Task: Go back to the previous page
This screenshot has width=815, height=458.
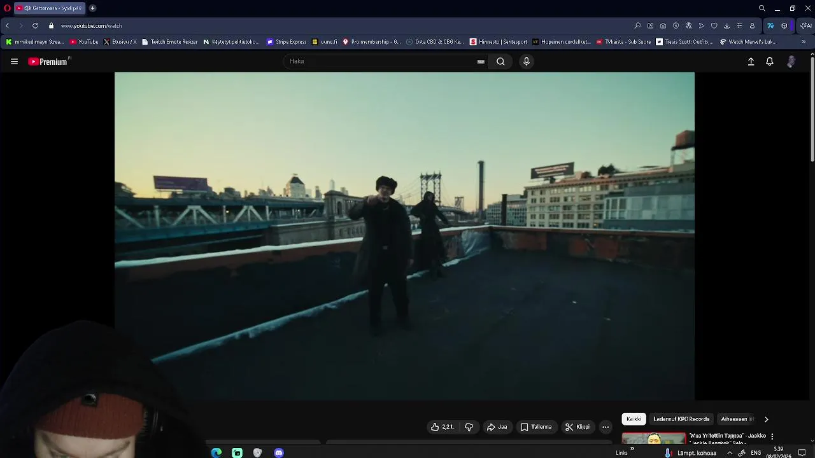Action: coord(7,26)
